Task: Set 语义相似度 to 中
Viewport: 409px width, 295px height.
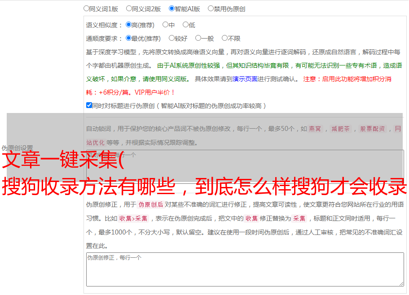Action: coord(165,25)
